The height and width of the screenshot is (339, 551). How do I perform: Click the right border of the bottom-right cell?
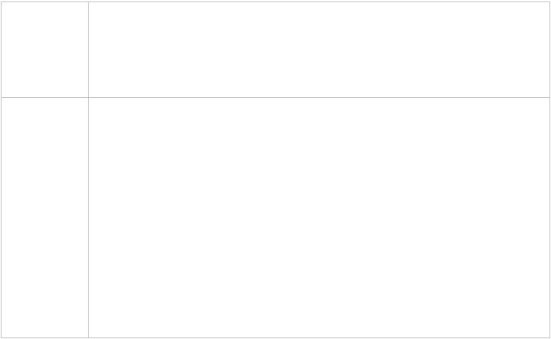550,218
